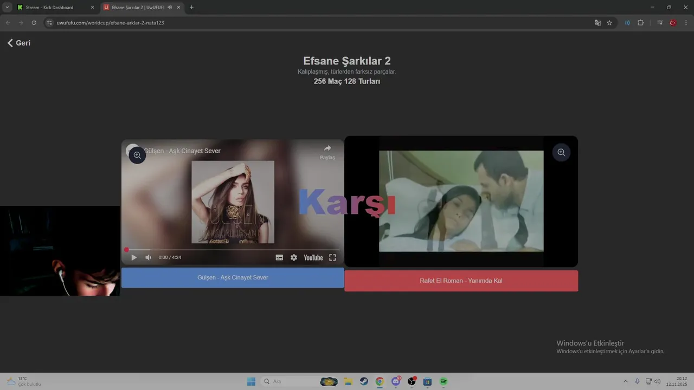Open the media control icon in toolbar
The height and width of the screenshot is (390, 694).
(660, 23)
